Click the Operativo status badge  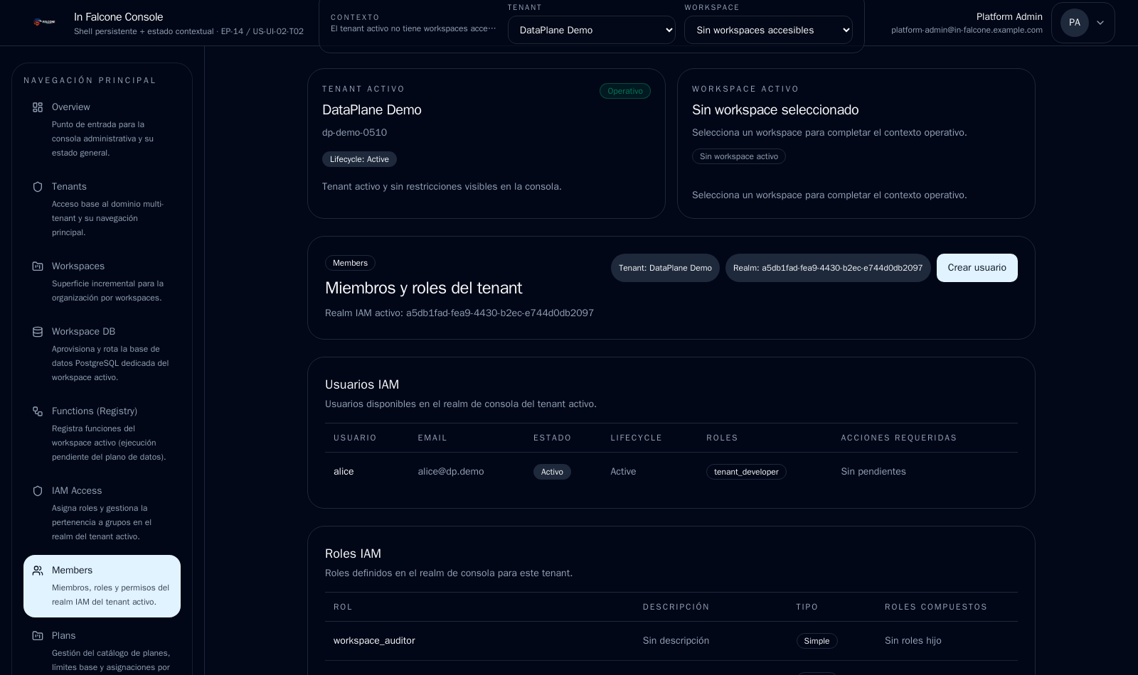625,91
